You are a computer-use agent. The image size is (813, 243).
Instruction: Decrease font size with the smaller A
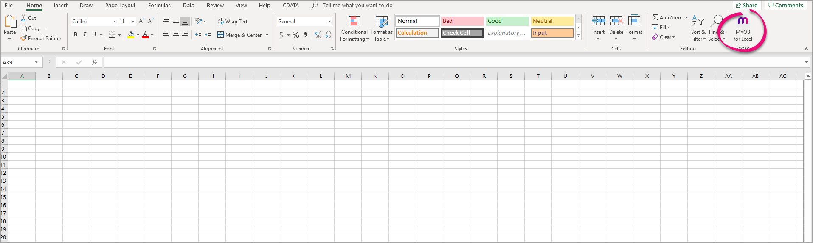coord(150,21)
